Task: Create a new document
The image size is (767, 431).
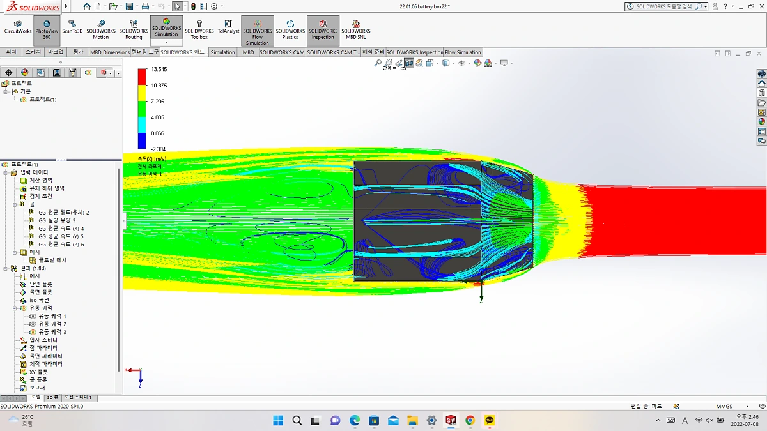Action: click(98, 6)
